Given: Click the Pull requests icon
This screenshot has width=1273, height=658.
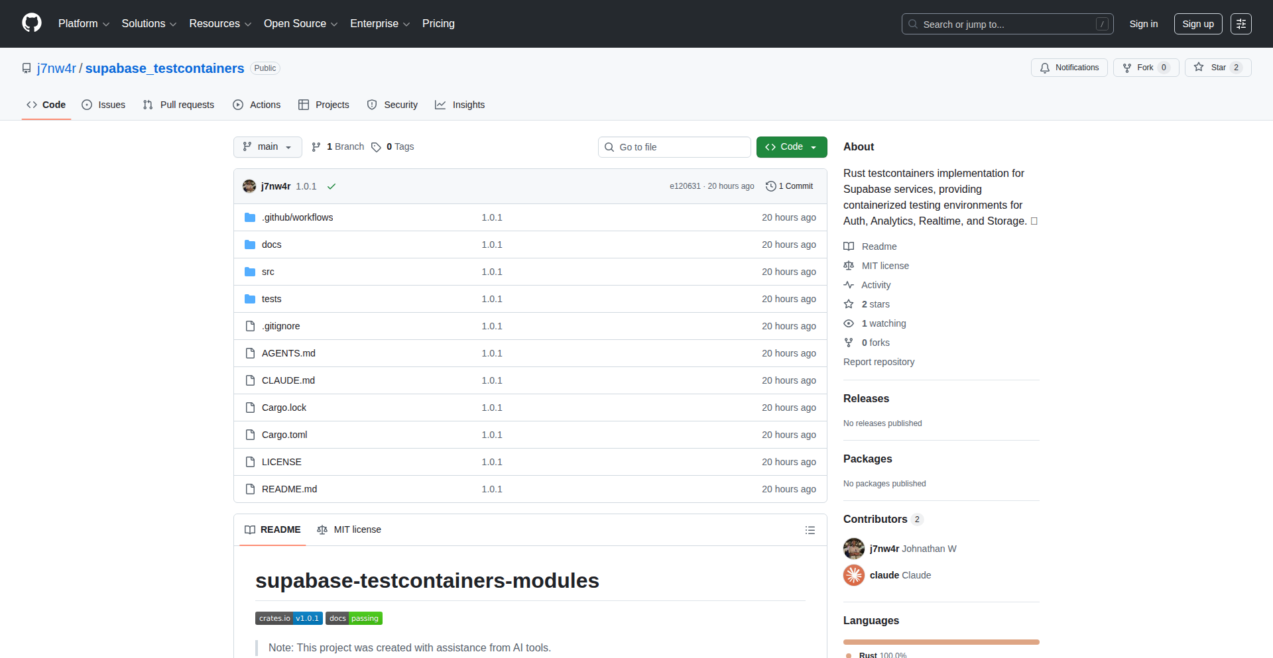Looking at the screenshot, I should pos(148,105).
